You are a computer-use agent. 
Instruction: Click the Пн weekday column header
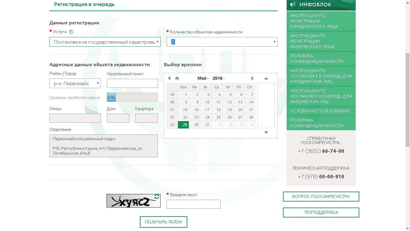tap(194, 87)
